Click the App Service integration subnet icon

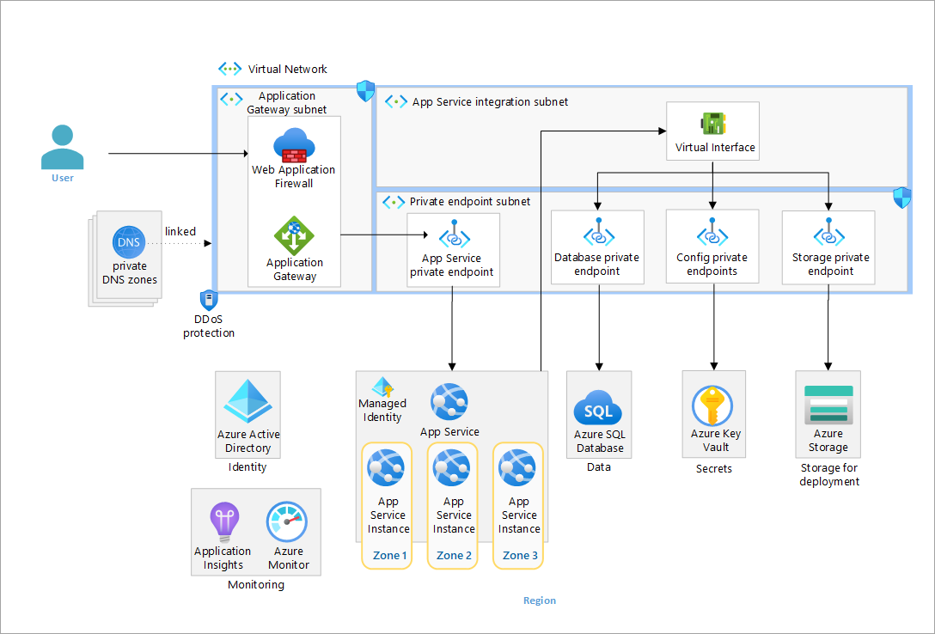(x=396, y=102)
